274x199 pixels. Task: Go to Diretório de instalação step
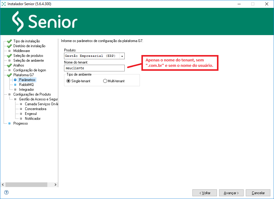click(29, 46)
